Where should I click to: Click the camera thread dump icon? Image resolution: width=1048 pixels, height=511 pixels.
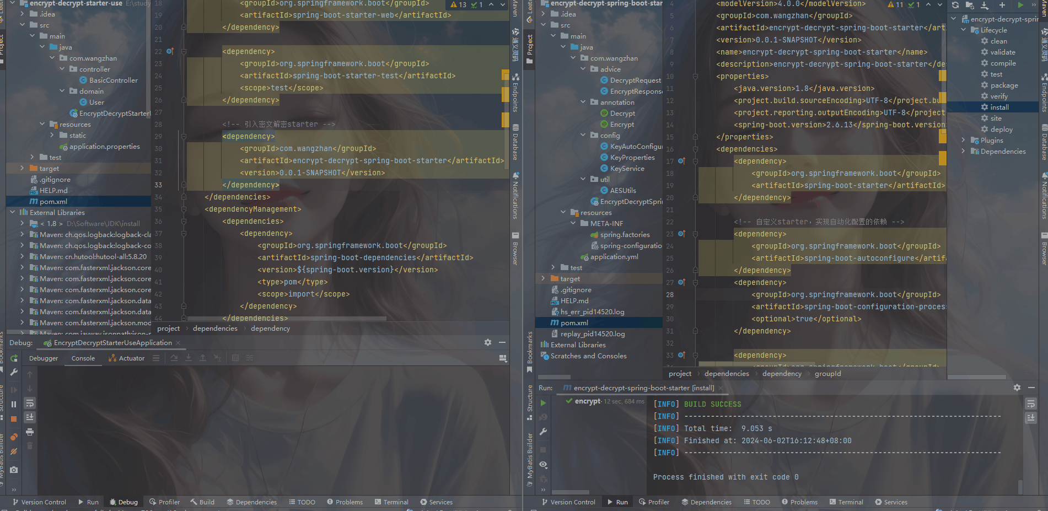(14, 470)
